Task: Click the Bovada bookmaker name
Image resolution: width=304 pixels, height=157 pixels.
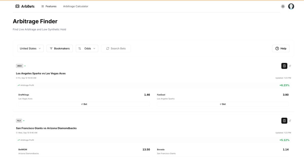Action: coord(161,149)
